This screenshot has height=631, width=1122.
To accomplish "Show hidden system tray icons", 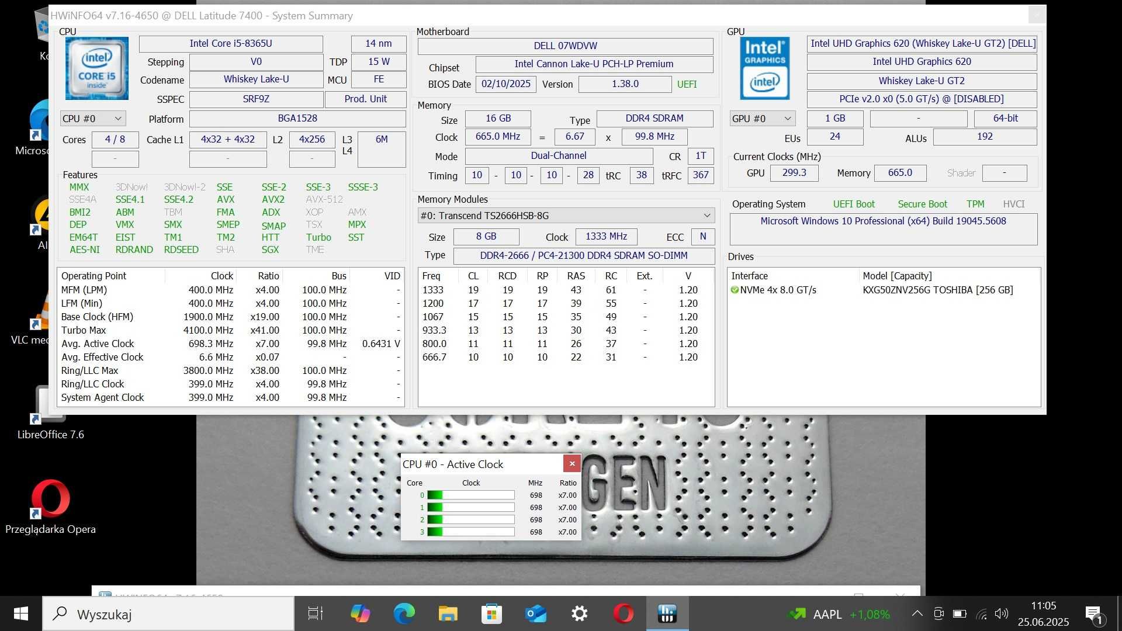I will pos(917,613).
